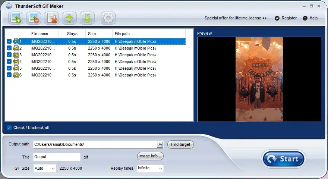
Task: Browse output folder using the folder icon
Action: [160, 144]
